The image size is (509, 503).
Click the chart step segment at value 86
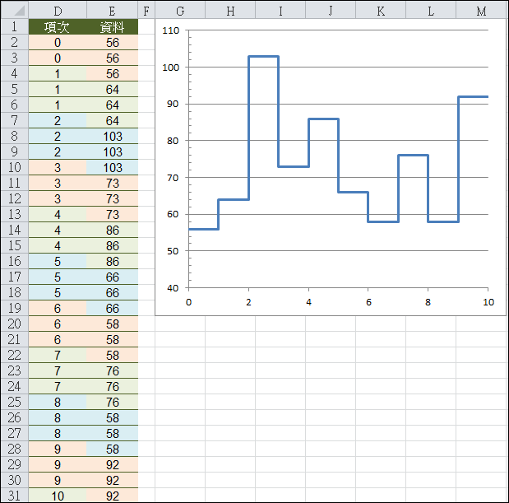click(324, 119)
